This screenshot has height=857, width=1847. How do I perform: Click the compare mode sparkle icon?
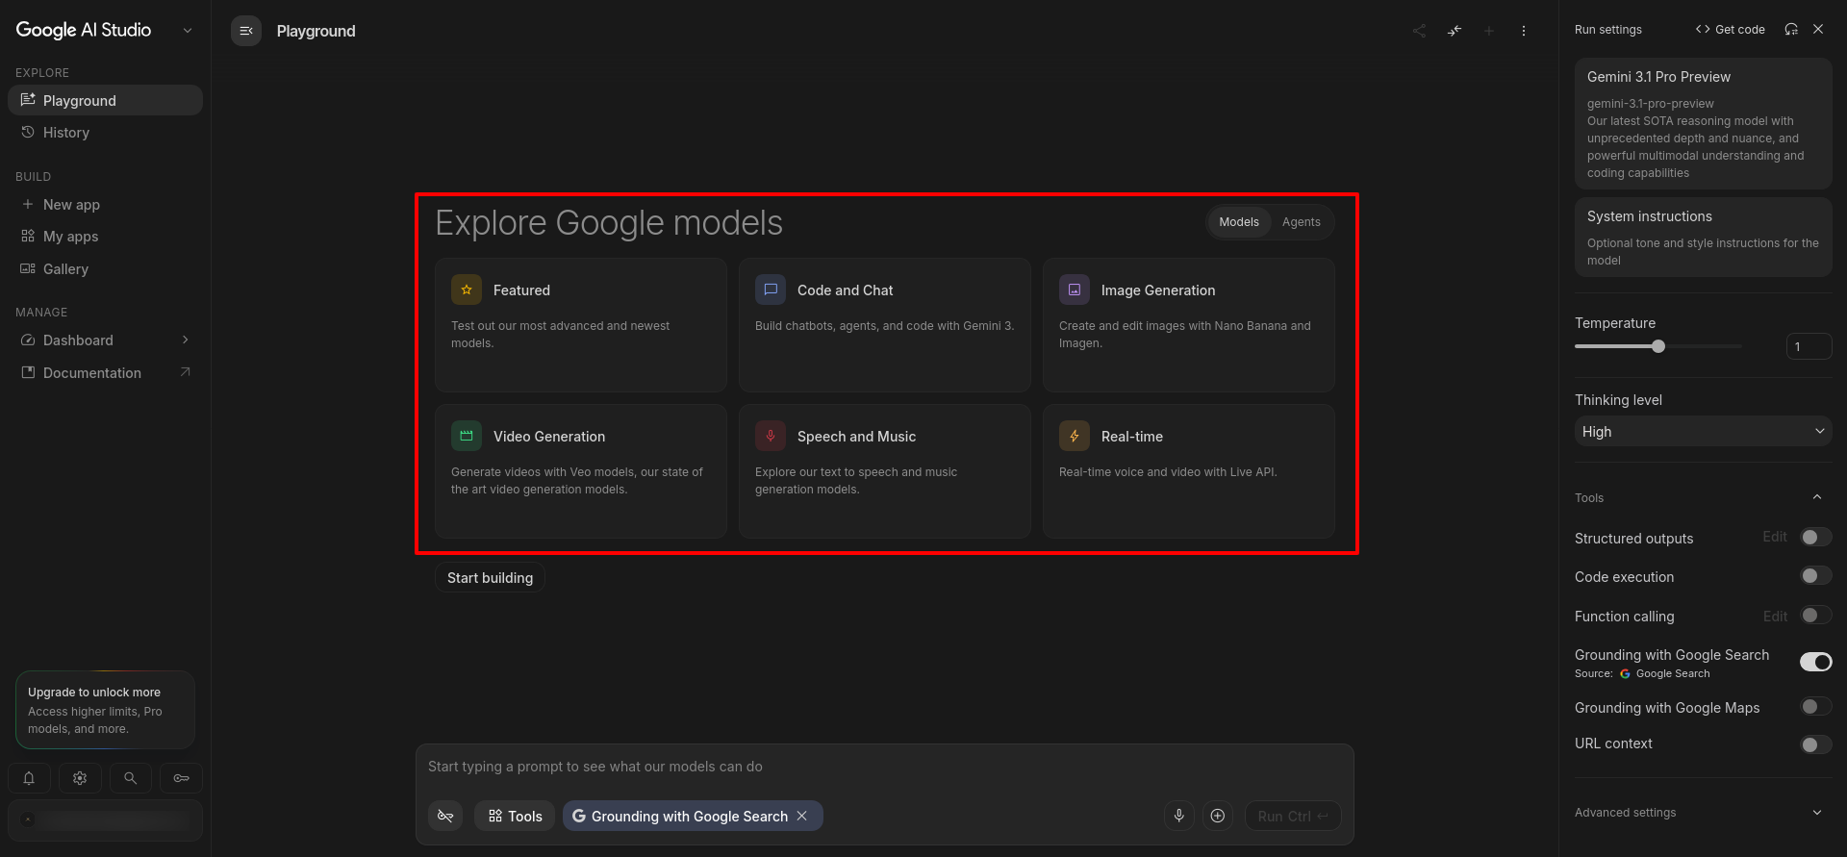pos(1455,31)
